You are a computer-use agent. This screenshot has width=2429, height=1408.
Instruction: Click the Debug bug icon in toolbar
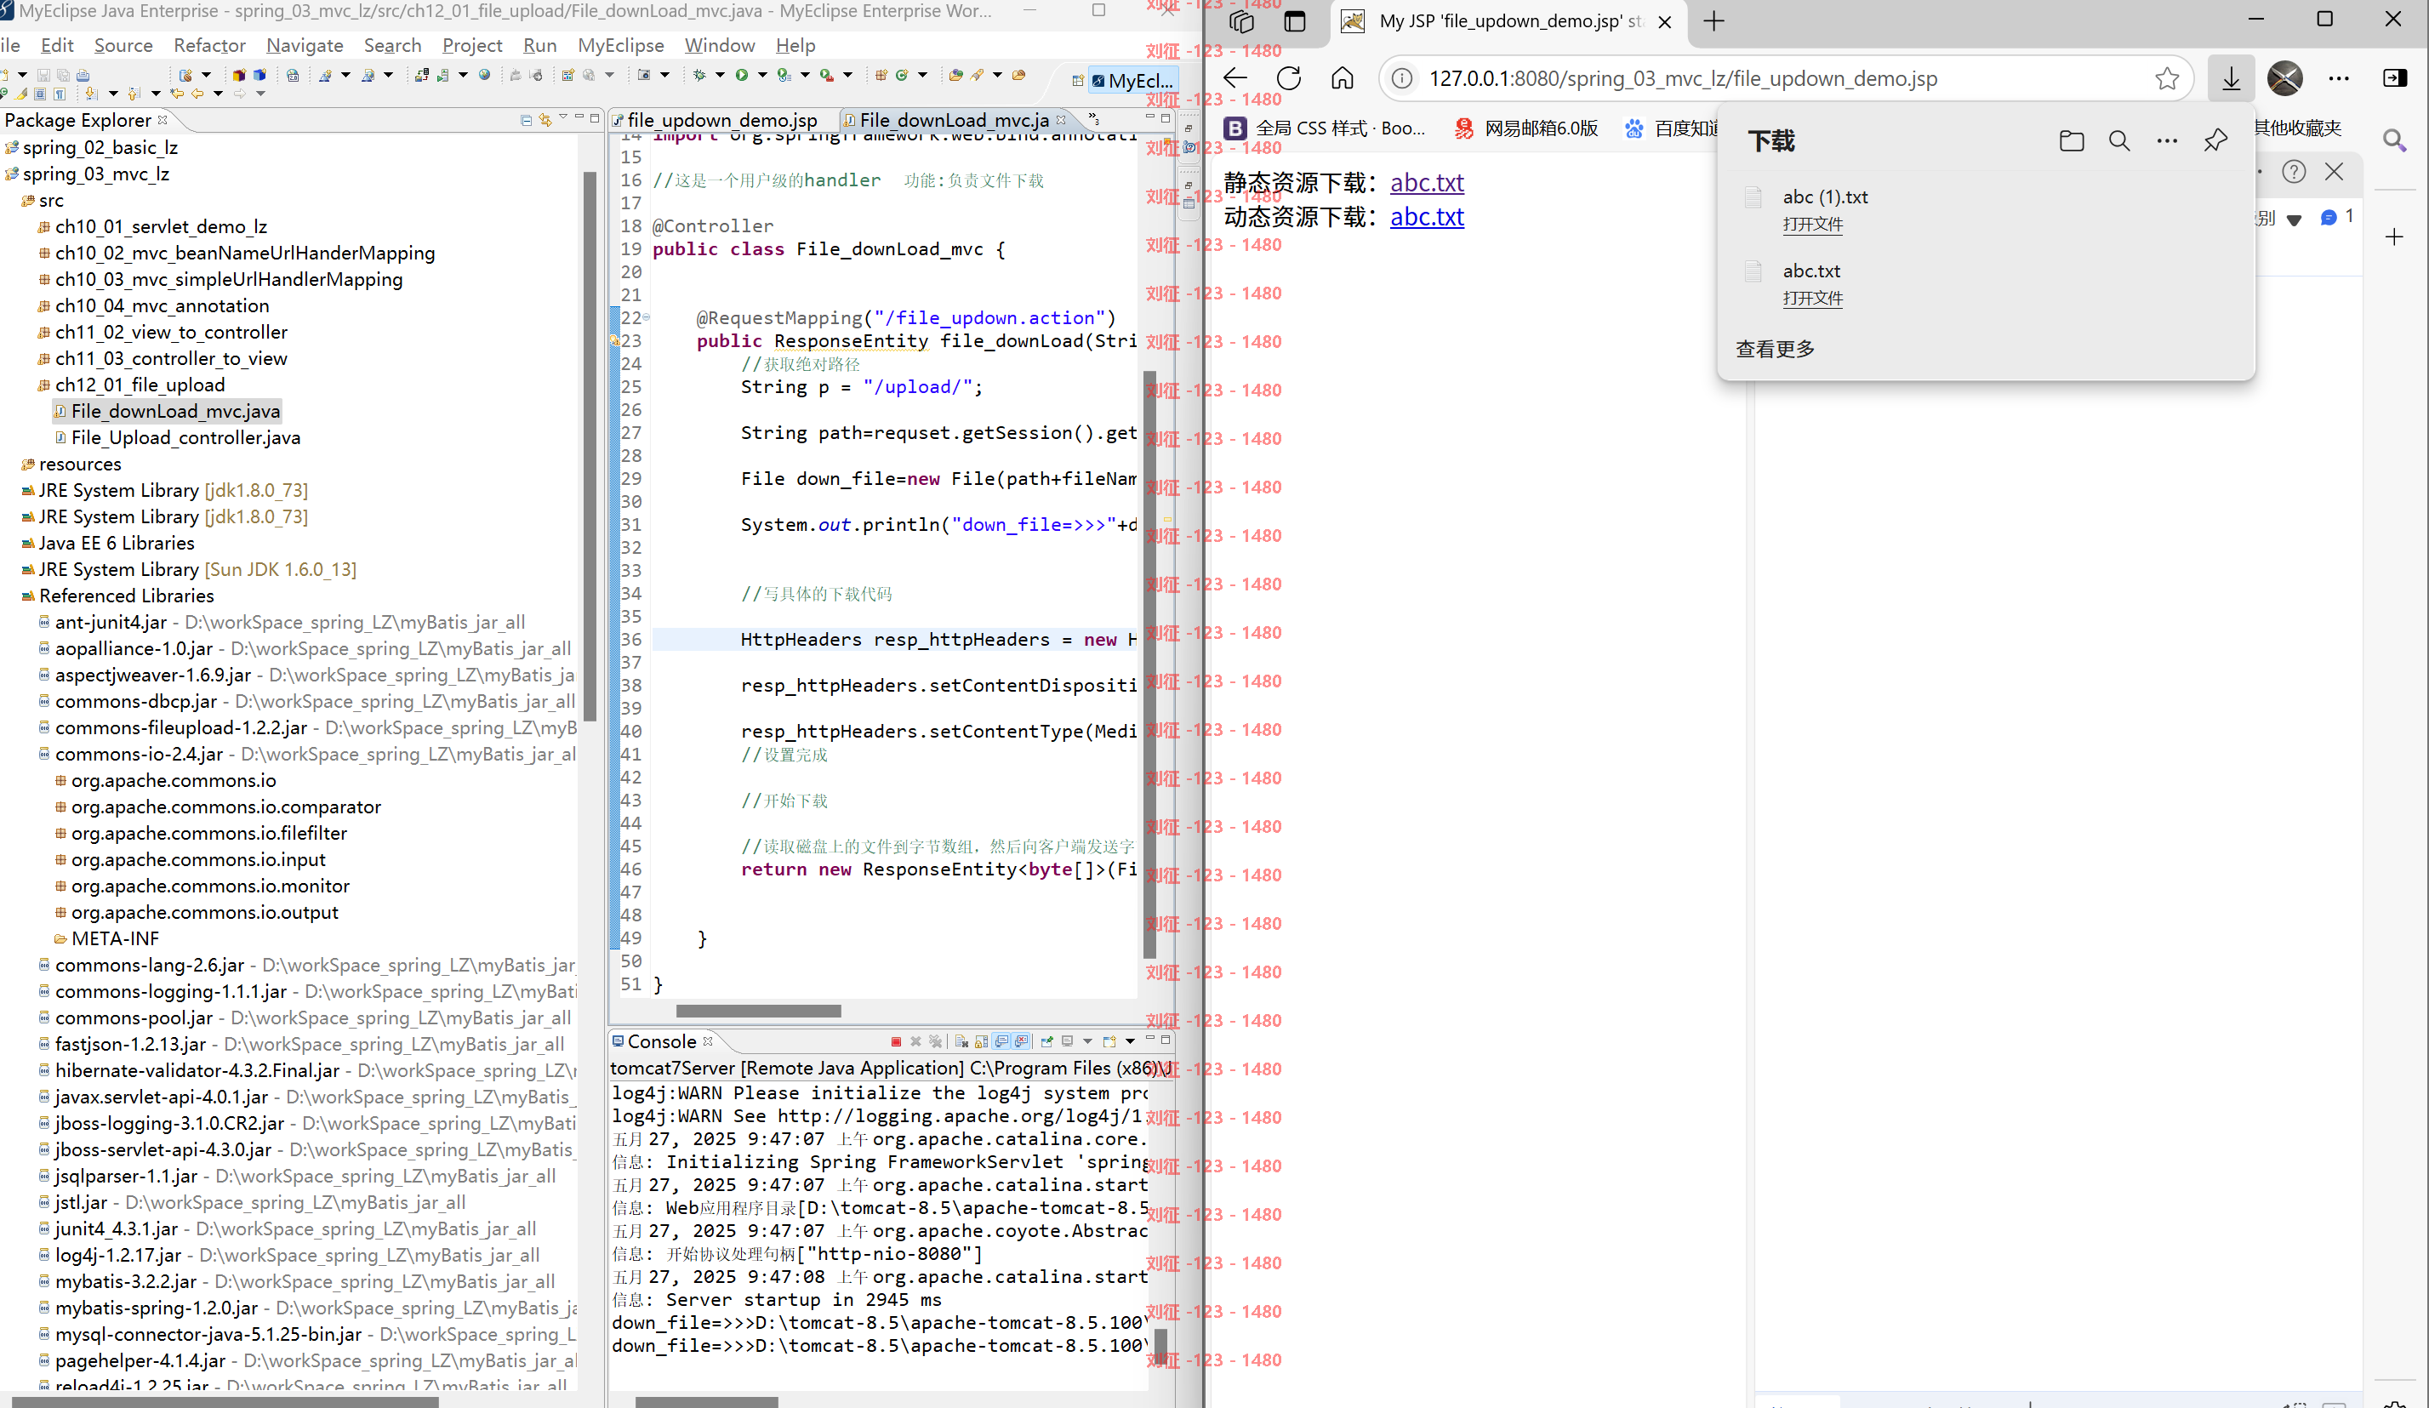[x=700, y=75]
